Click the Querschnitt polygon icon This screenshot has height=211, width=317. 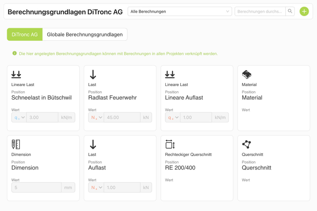coord(246,145)
